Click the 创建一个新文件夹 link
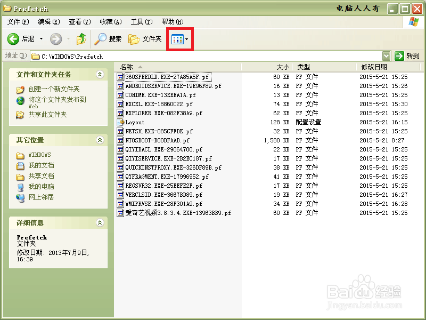The height and width of the screenshot is (320, 426). coord(54,89)
